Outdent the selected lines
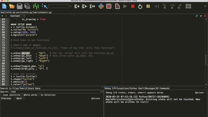This screenshot has width=208, height=117. tap(84, 6)
